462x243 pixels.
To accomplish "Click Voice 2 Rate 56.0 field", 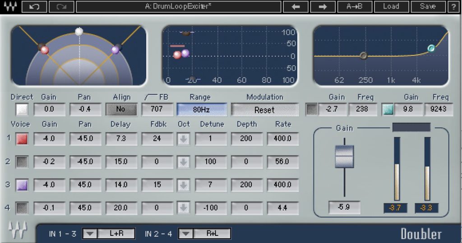I will click(x=282, y=162).
